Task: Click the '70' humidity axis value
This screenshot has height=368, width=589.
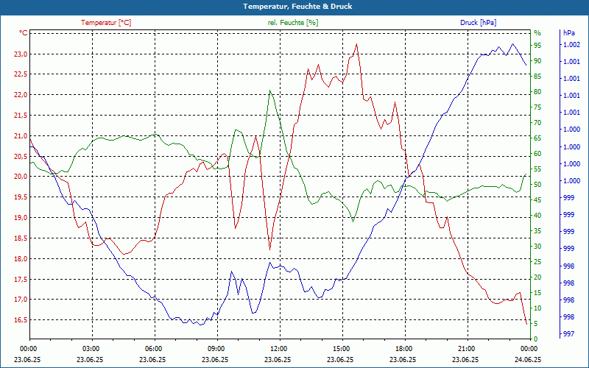Action: tap(537, 123)
